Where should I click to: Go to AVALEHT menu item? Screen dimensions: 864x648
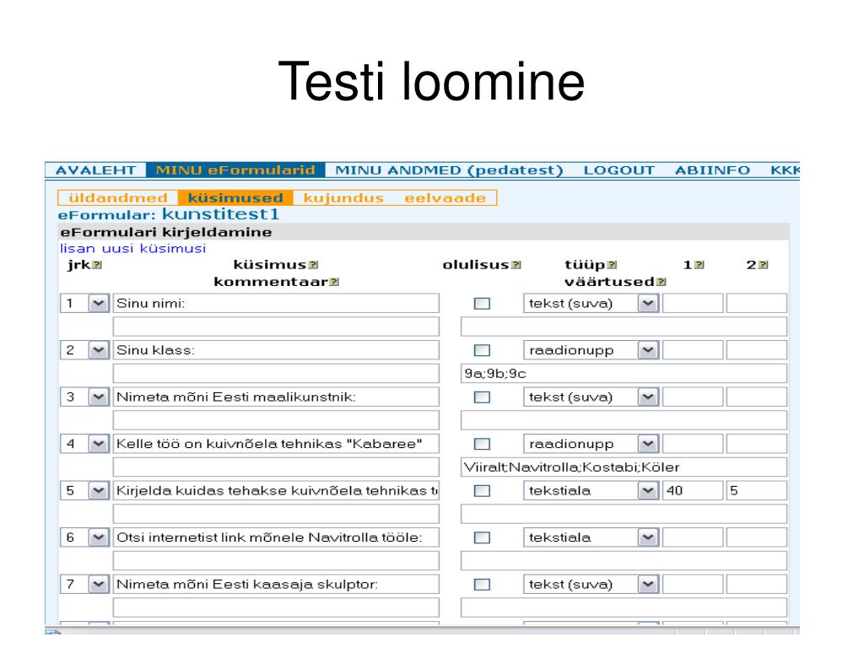click(96, 170)
